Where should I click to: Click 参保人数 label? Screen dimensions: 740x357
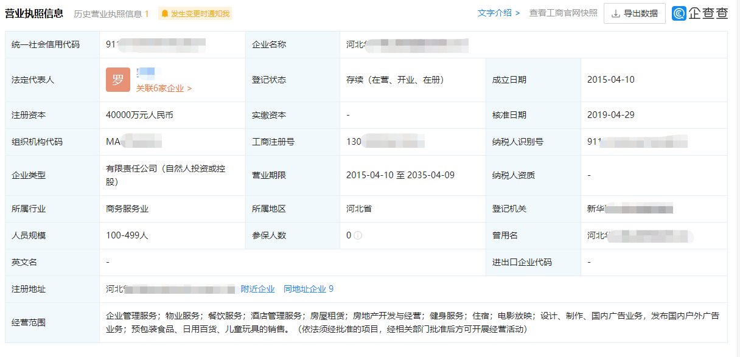(x=269, y=235)
